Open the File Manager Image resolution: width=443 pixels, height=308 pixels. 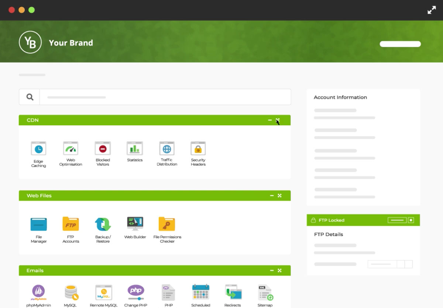[x=39, y=224]
